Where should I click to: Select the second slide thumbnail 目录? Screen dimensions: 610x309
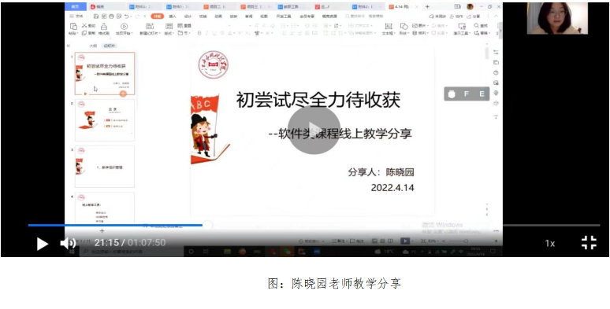pyautogui.click(x=105, y=120)
